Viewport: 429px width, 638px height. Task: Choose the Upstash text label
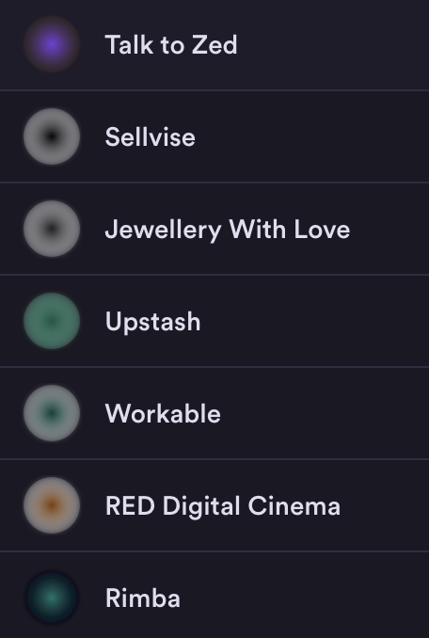click(153, 322)
